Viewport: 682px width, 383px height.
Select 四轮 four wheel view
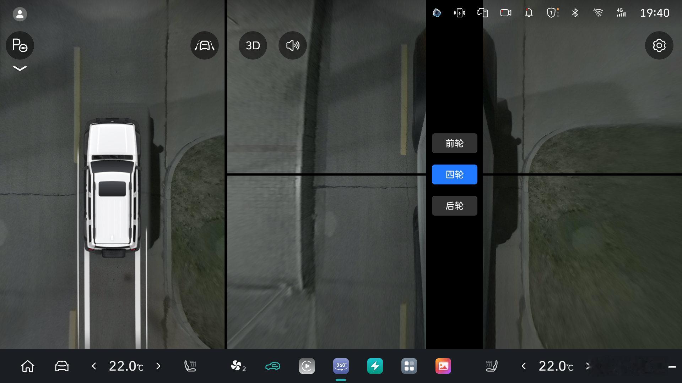(454, 174)
